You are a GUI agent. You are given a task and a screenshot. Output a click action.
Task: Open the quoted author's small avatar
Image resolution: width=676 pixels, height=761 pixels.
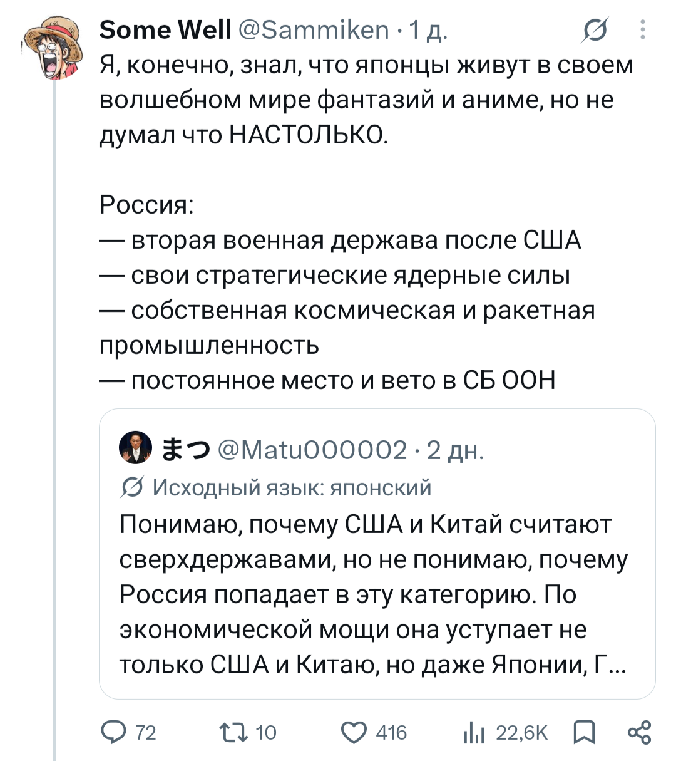[x=135, y=447]
